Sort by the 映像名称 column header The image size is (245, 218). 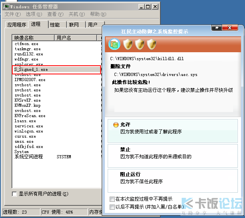33,38
